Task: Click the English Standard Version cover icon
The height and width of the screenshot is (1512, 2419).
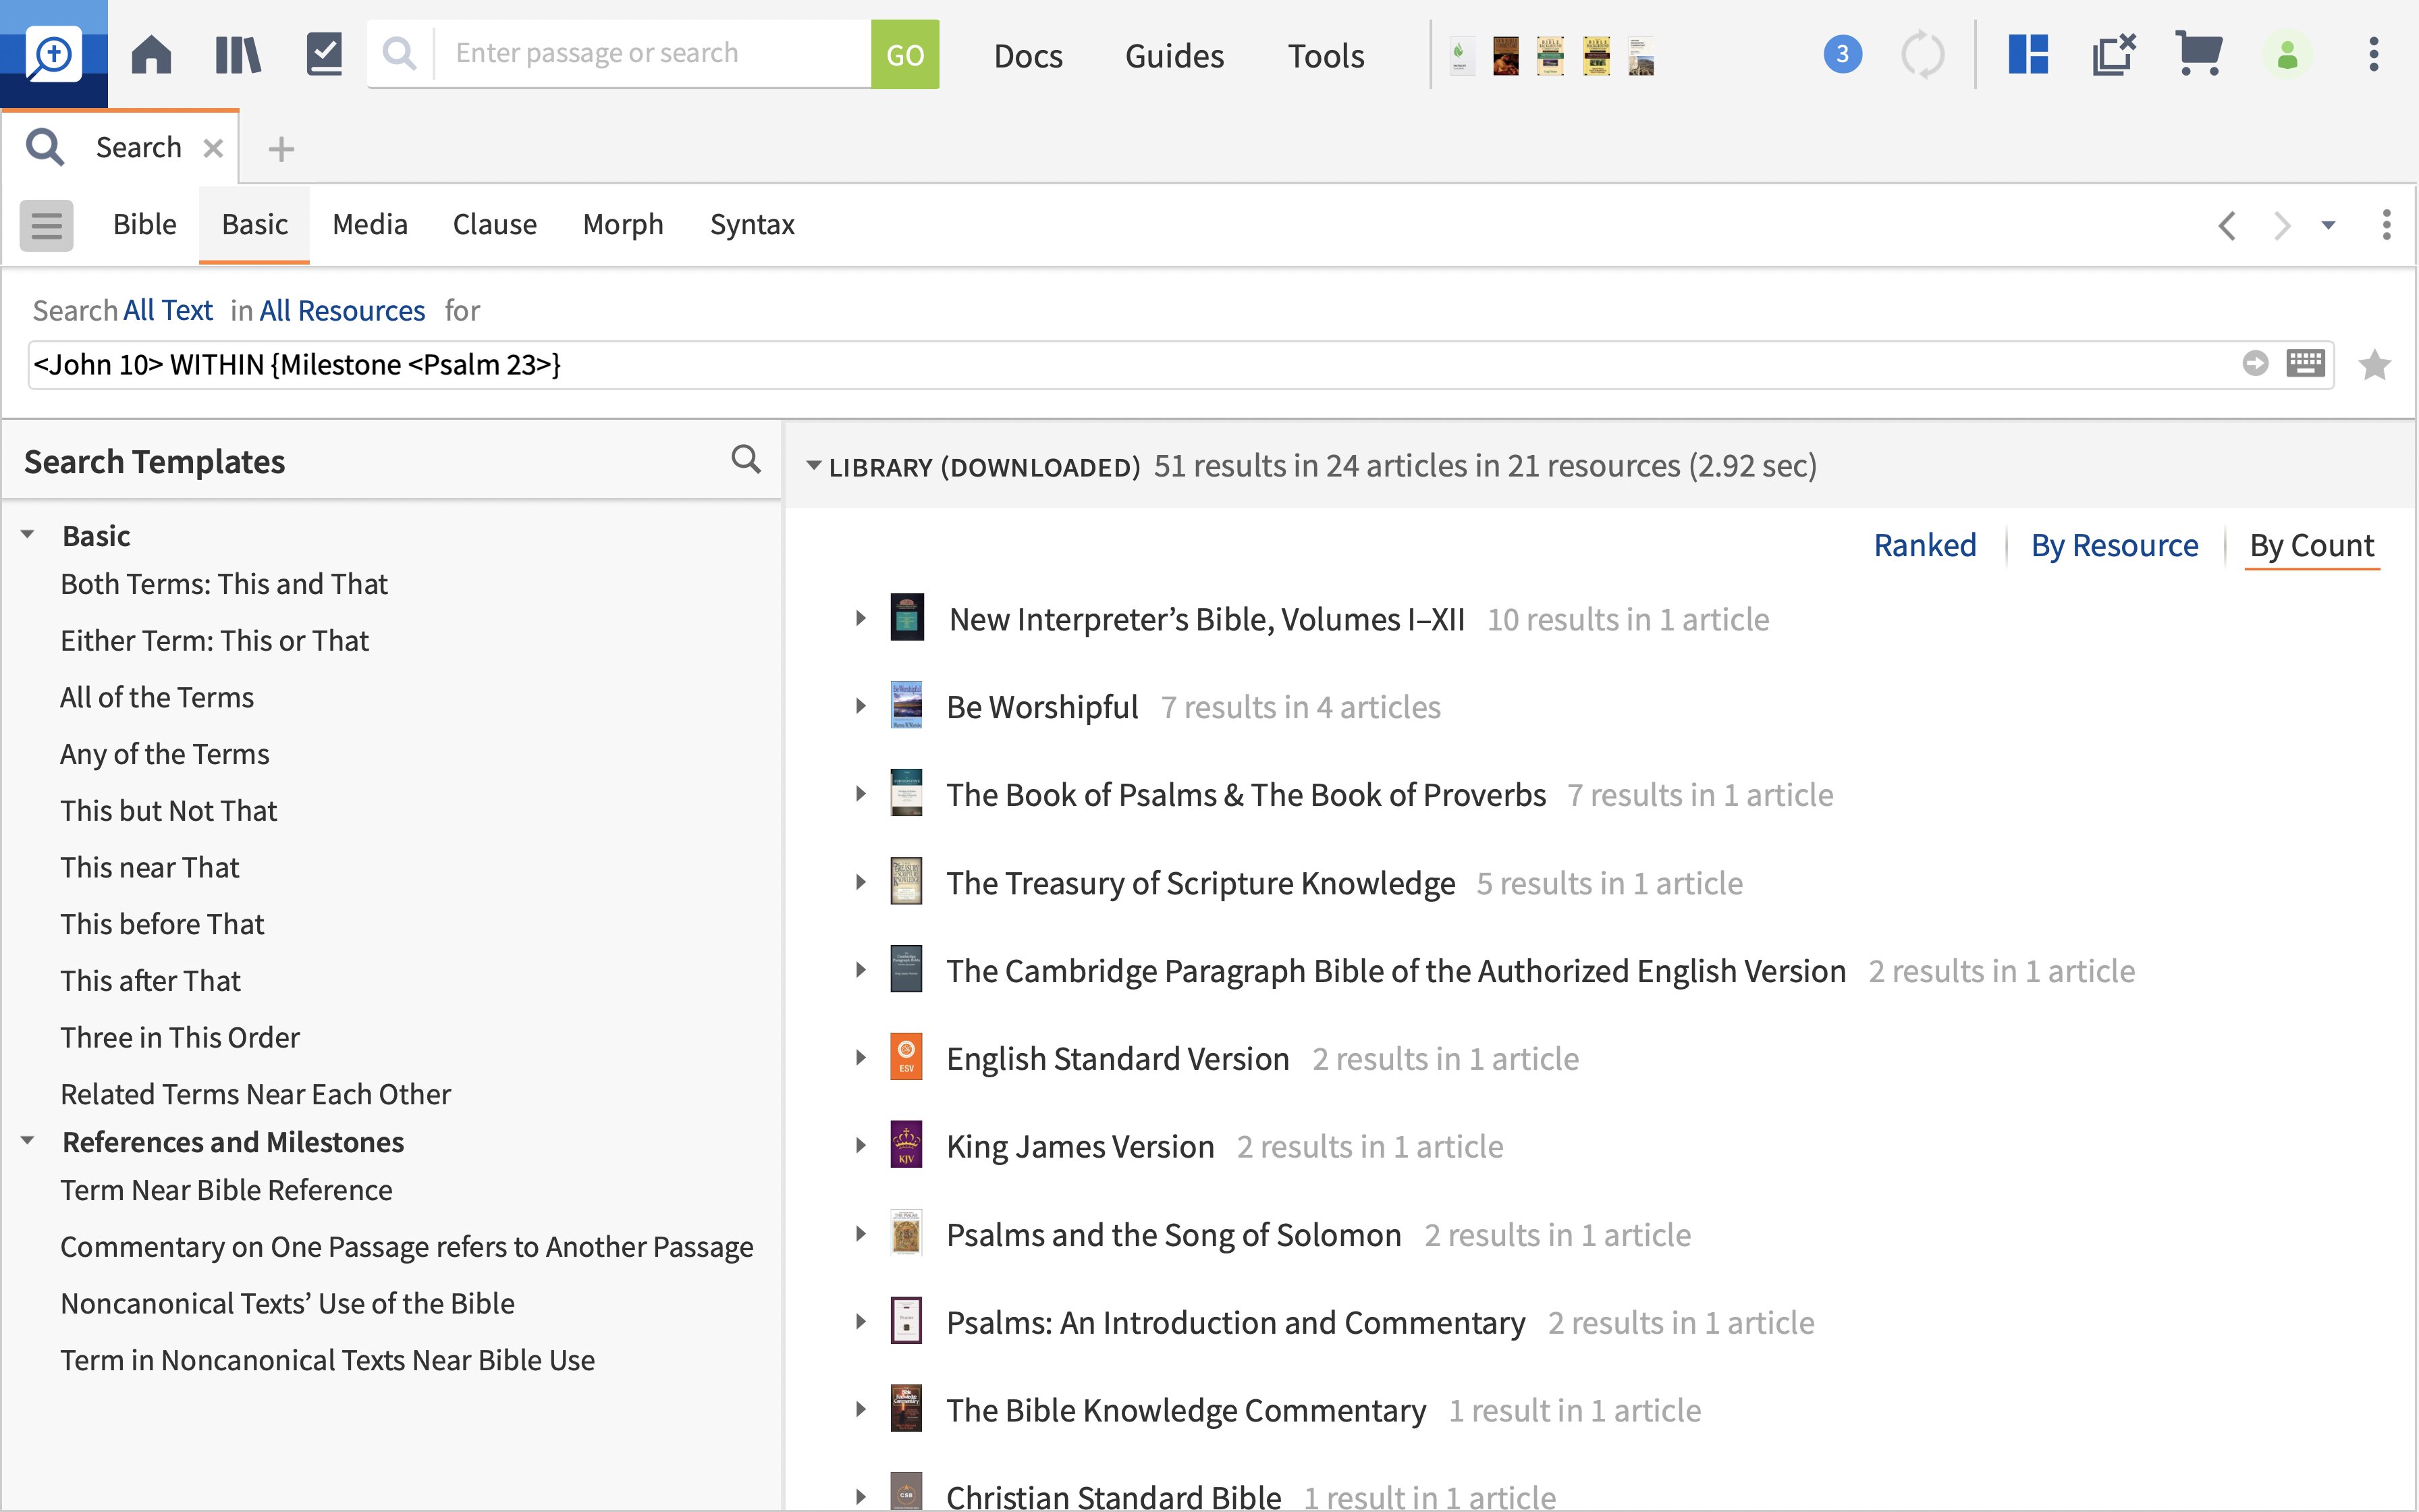Action: (x=906, y=1057)
